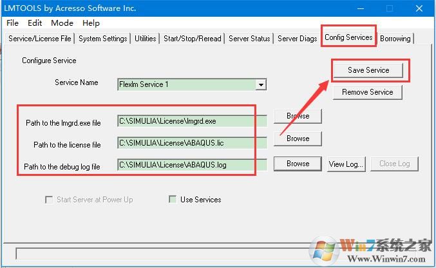Select the Config Services tab
Viewport: 436px width, 268px height.
tap(348, 37)
